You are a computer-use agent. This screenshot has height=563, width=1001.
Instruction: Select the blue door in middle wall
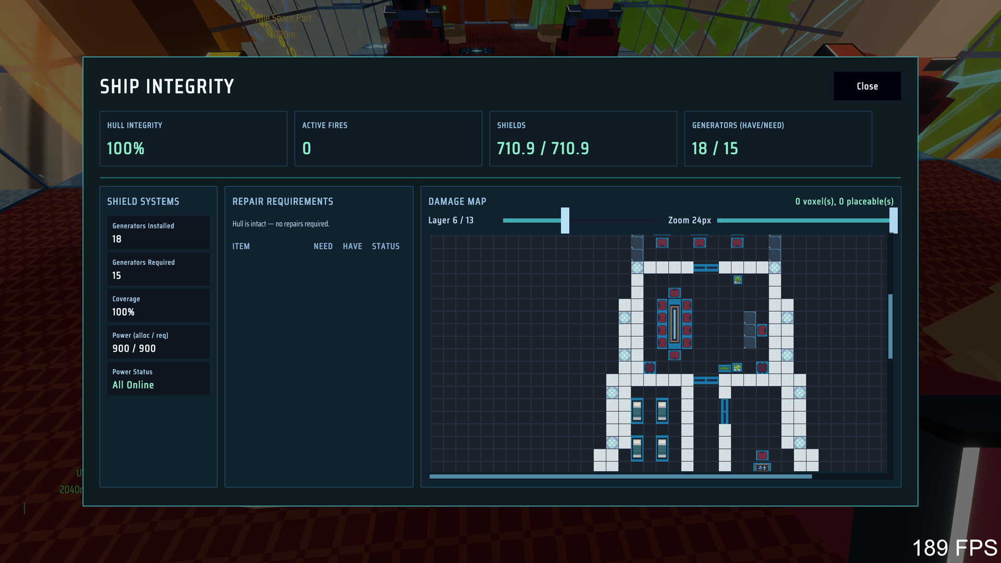pos(706,381)
